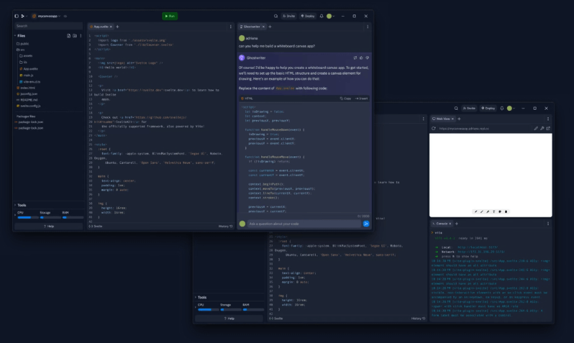
Task: Click the new folder icon in Files header
Action: coord(75,36)
